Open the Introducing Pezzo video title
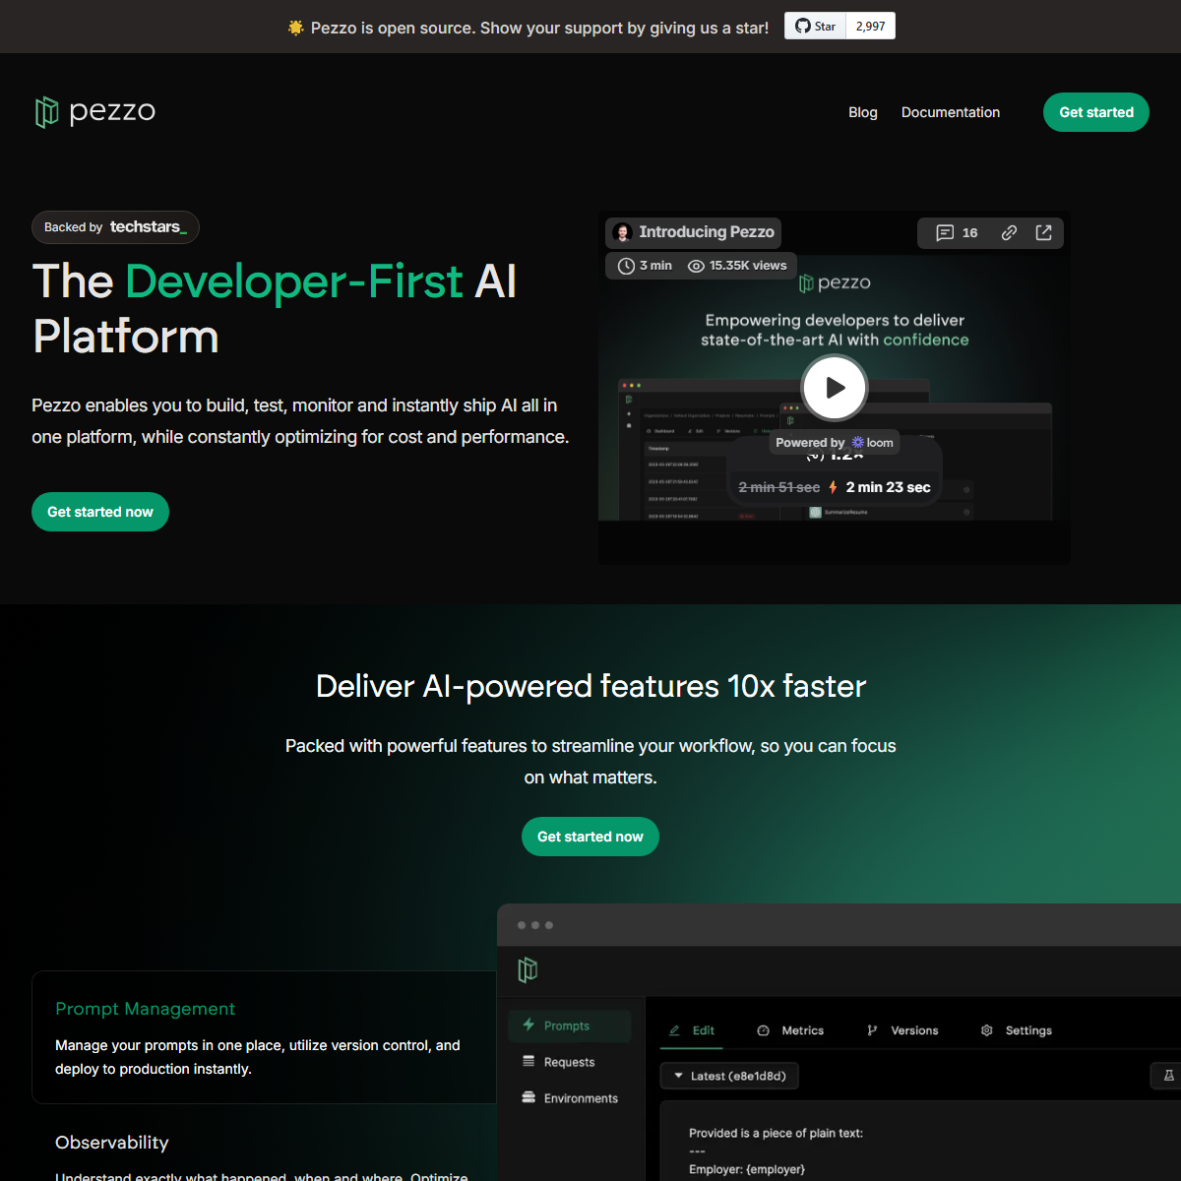The width and height of the screenshot is (1181, 1181). tap(706, 232)
